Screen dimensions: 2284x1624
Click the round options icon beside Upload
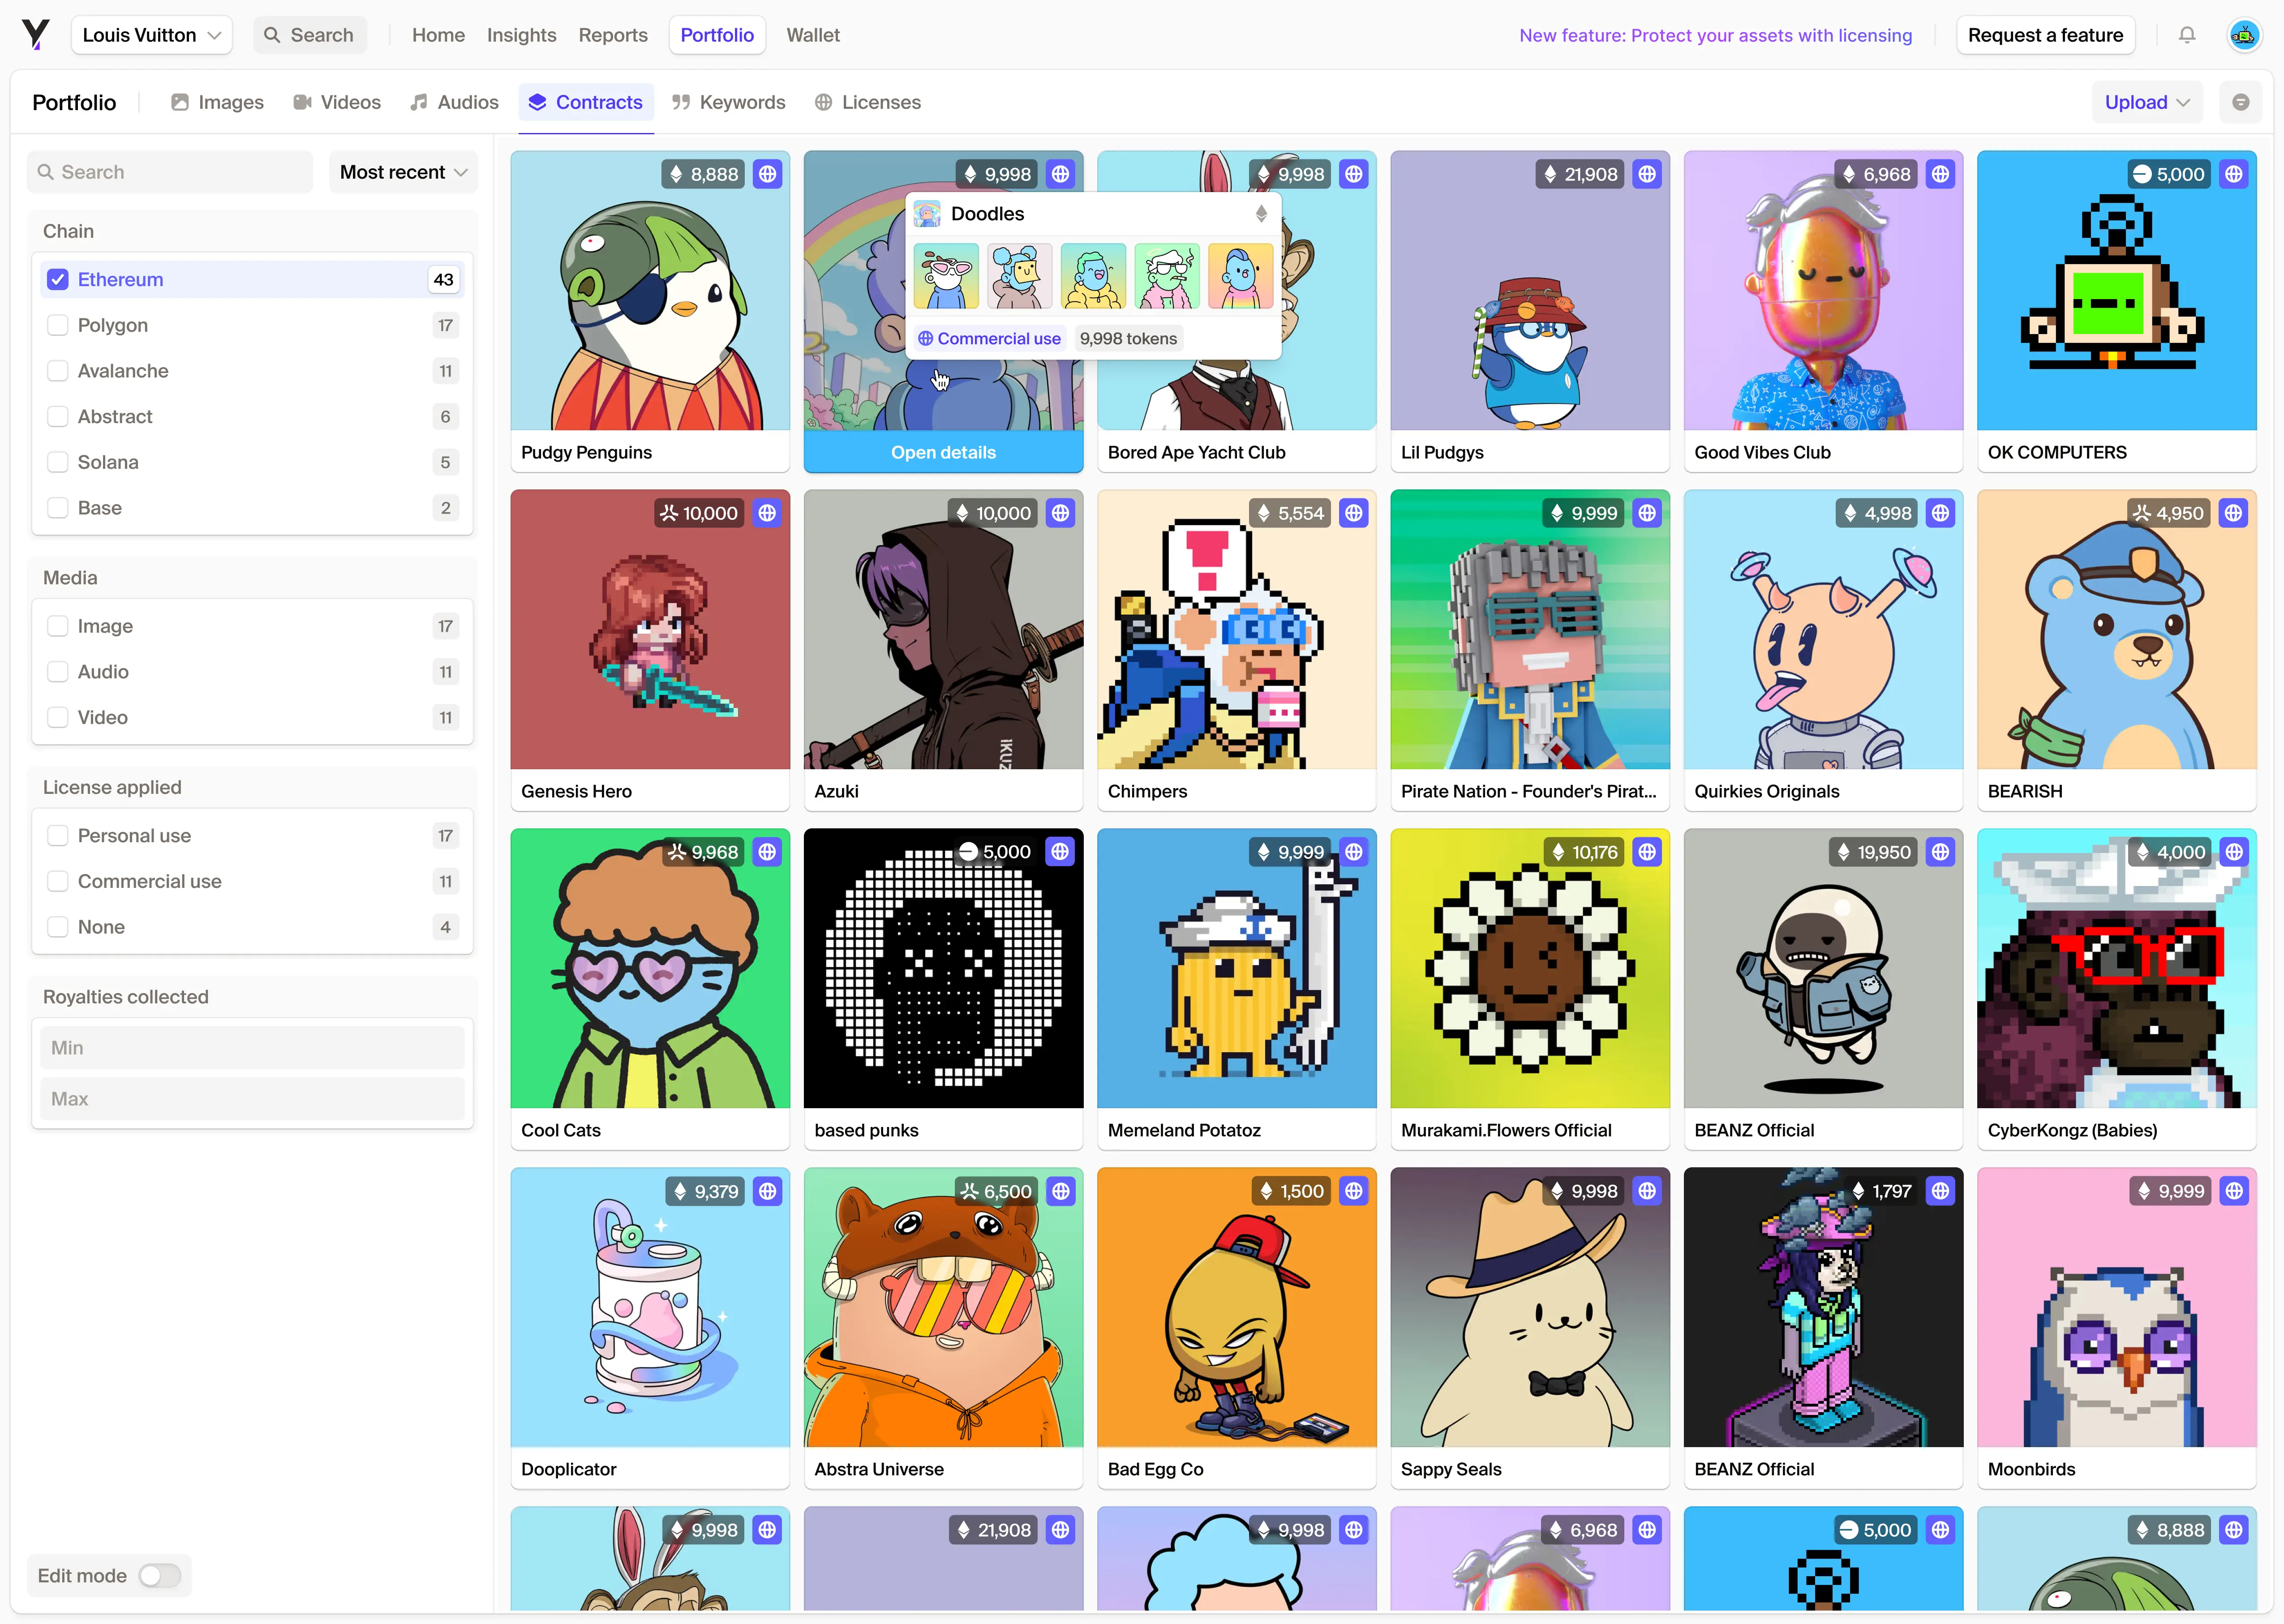pos(2240,102)
